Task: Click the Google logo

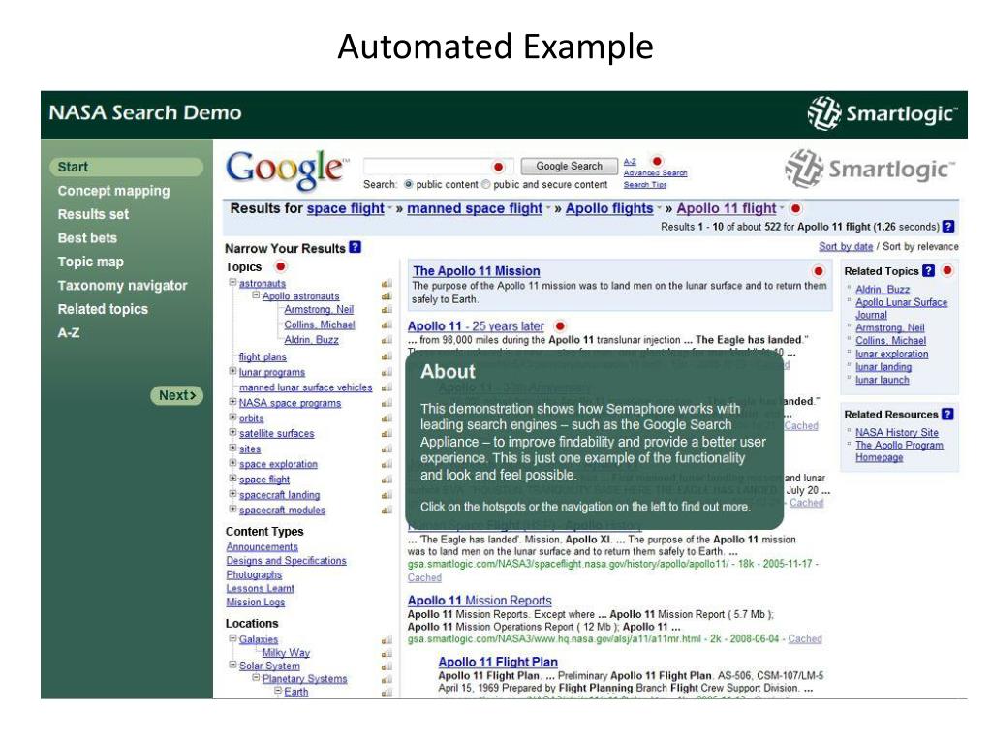Action: (x=287, y=170)
